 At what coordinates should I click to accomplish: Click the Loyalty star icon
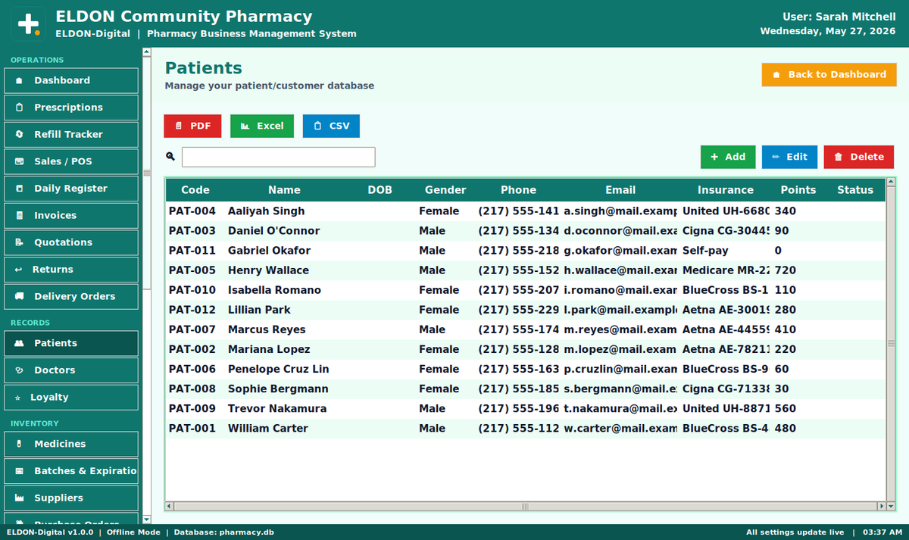tap(18, 397)
